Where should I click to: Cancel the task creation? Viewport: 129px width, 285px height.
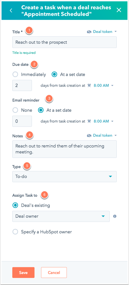[54, 272]
